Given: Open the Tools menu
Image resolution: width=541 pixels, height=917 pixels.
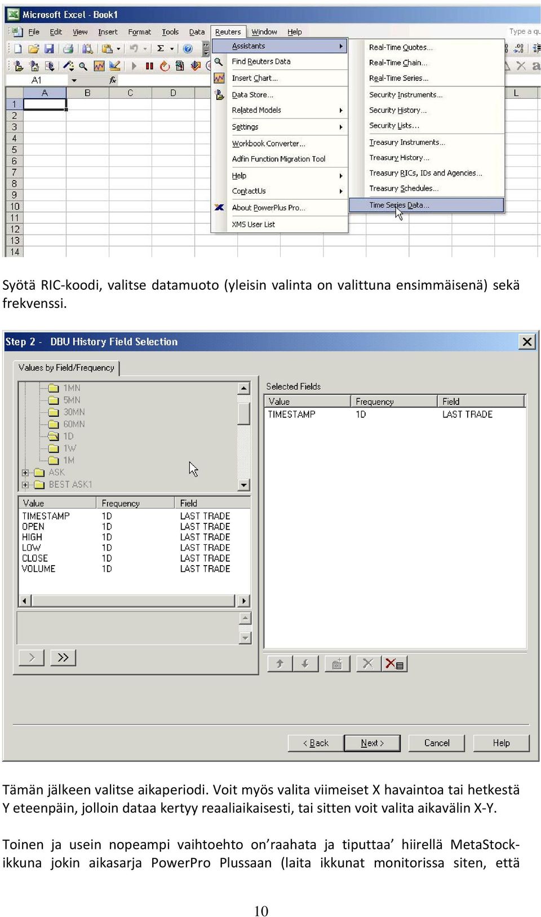Looking at the screenshot, I should click(170, 32).
